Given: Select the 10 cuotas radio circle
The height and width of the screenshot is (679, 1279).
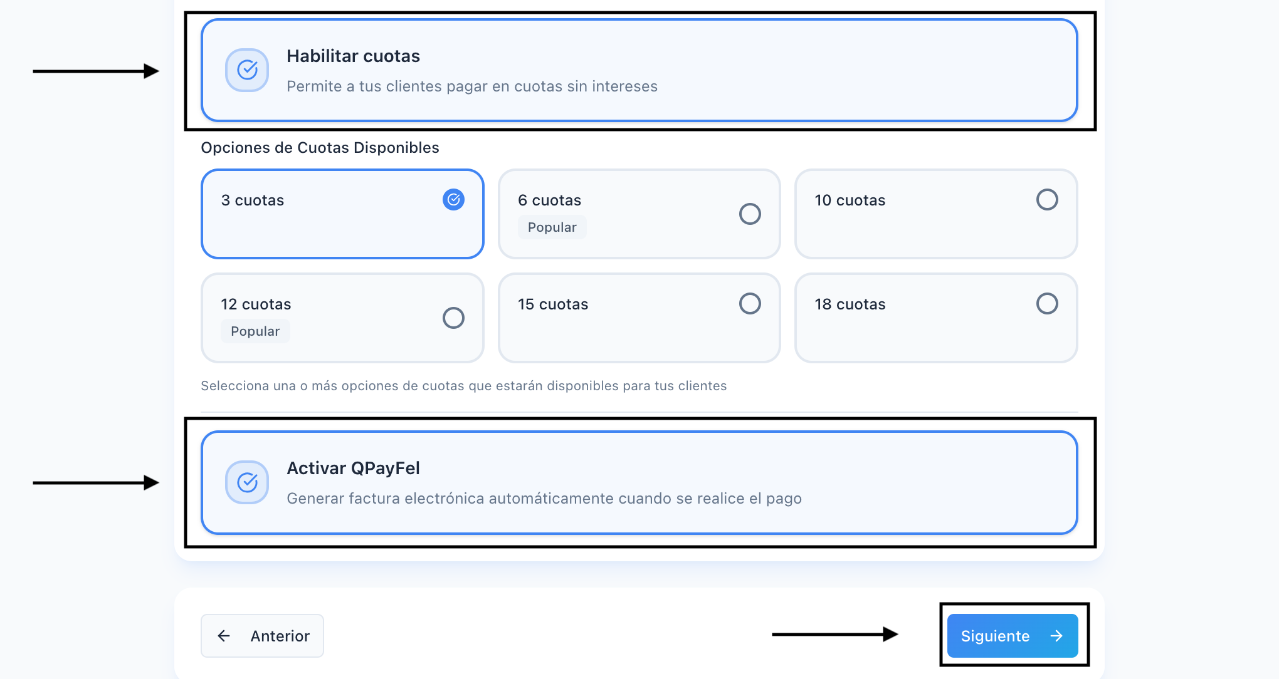Looking at the screenshot, I should 1046,200.
